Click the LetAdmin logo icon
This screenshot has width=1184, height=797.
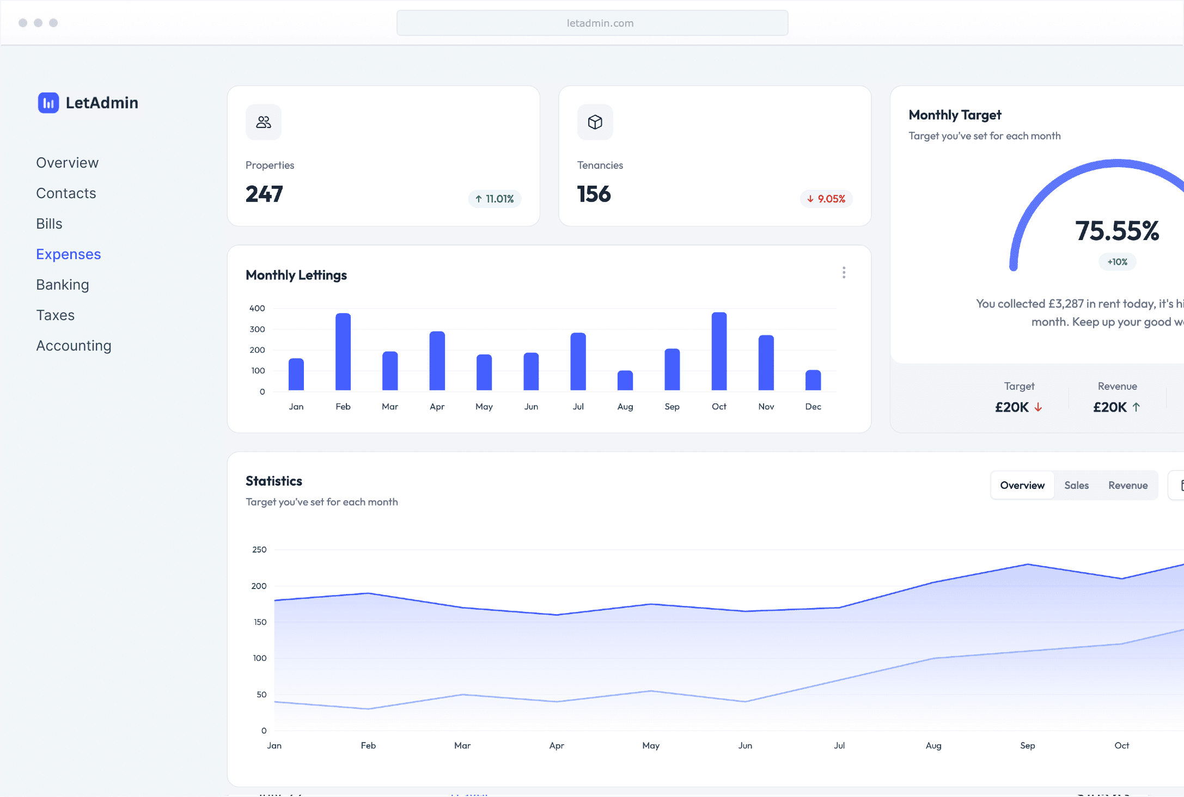pos(48,102)
